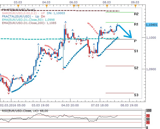Click the R1 resistance level label
The height and width of the screenshot is (129, 160).
tap(136, 24)
